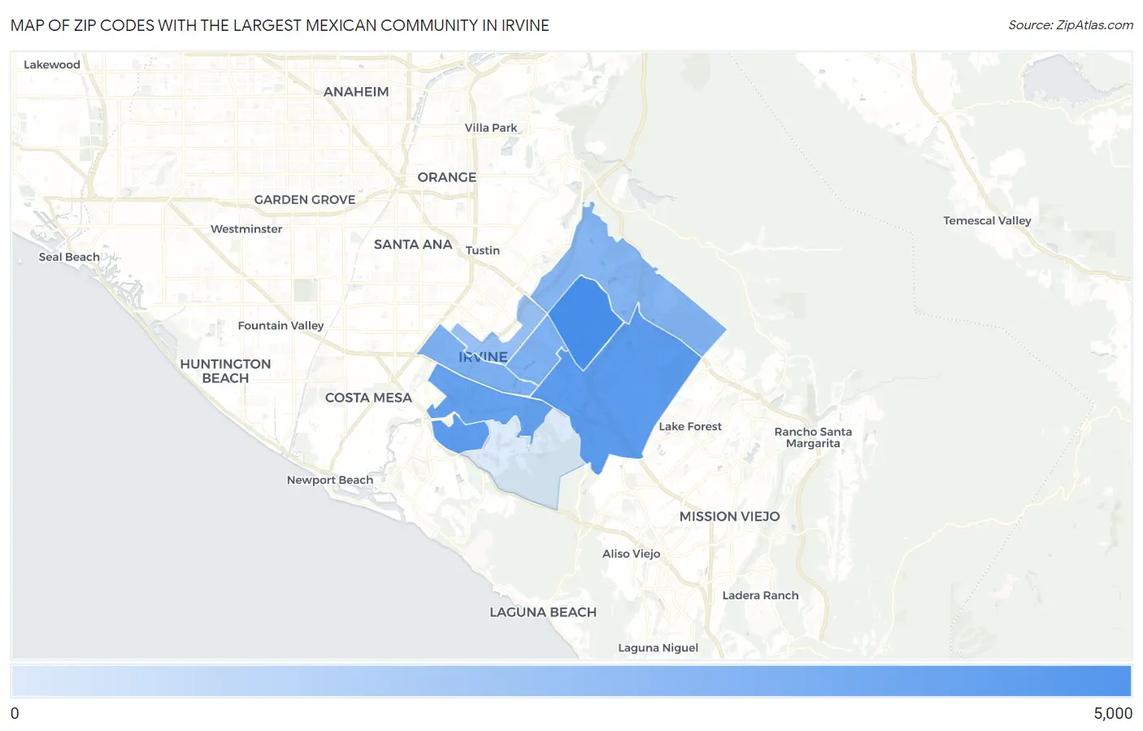
Task: Click the map title heading text
Action: (x=280, y=25)
